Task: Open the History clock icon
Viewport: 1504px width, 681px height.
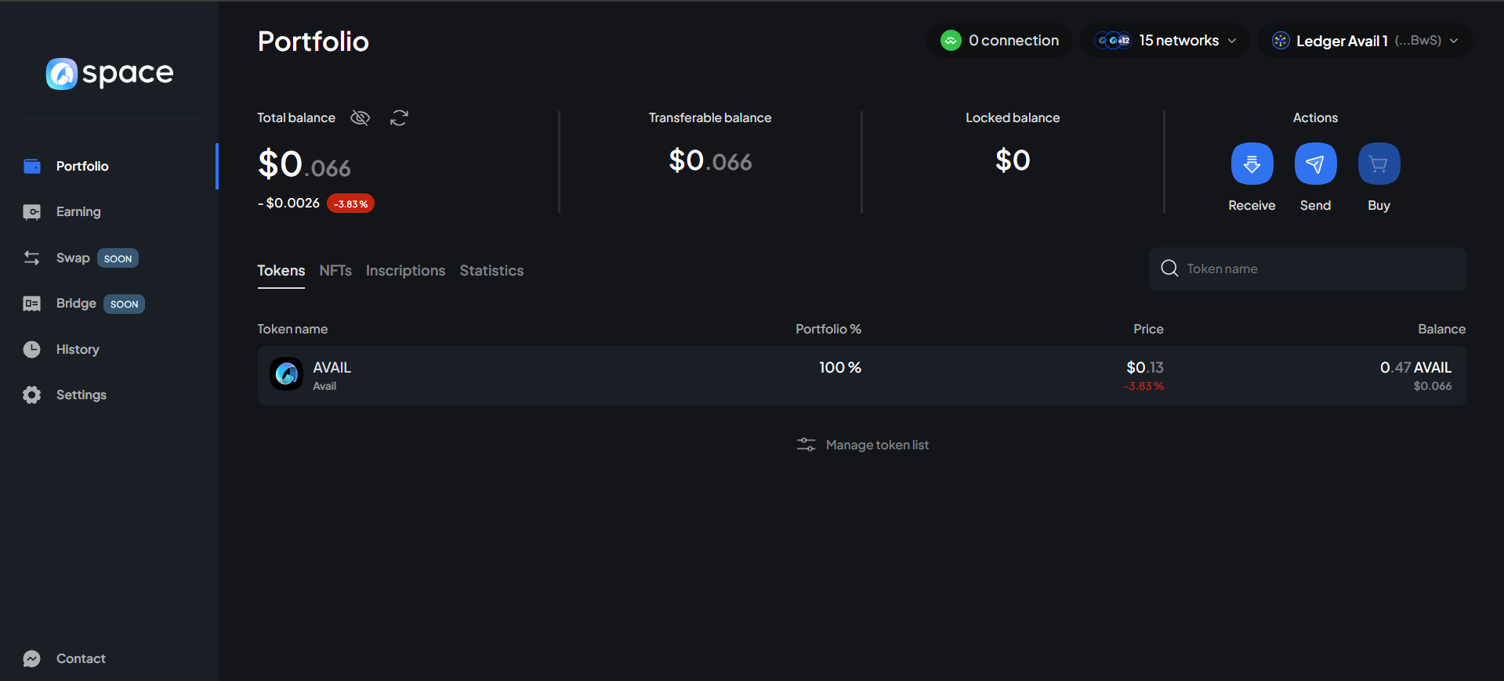Action: [32, 349]
